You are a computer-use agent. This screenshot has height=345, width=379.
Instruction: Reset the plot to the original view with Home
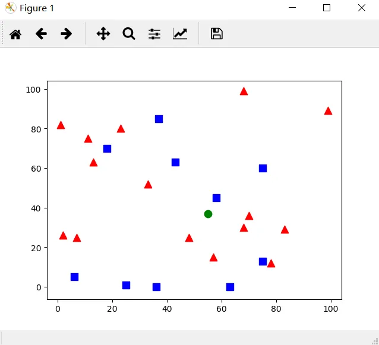tap(15, 34)
